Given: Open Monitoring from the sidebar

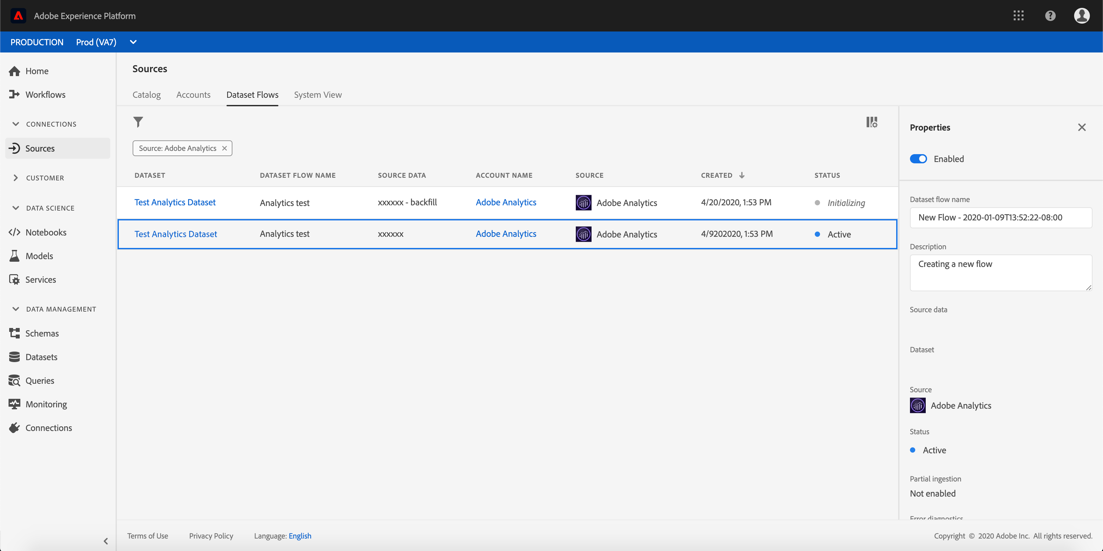Looking at the screenshot, I should (46, 404).
